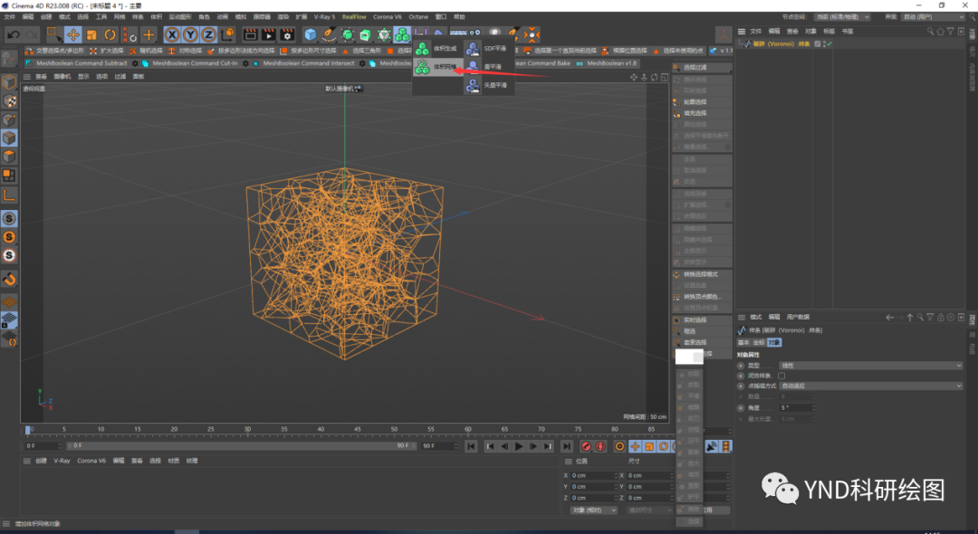Switch to the 基本 (Basic) attribute tab
Screen dimensions: 978x534
pyautogui.click(x=743, y=343)
